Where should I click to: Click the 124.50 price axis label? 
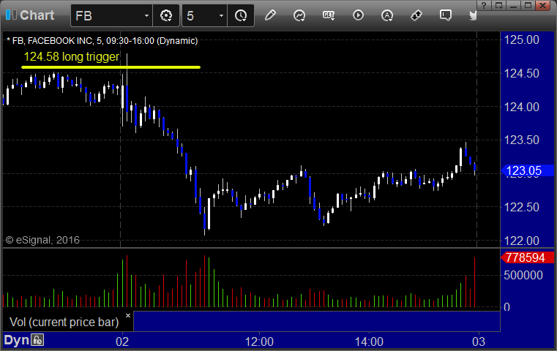click(521, 73)
